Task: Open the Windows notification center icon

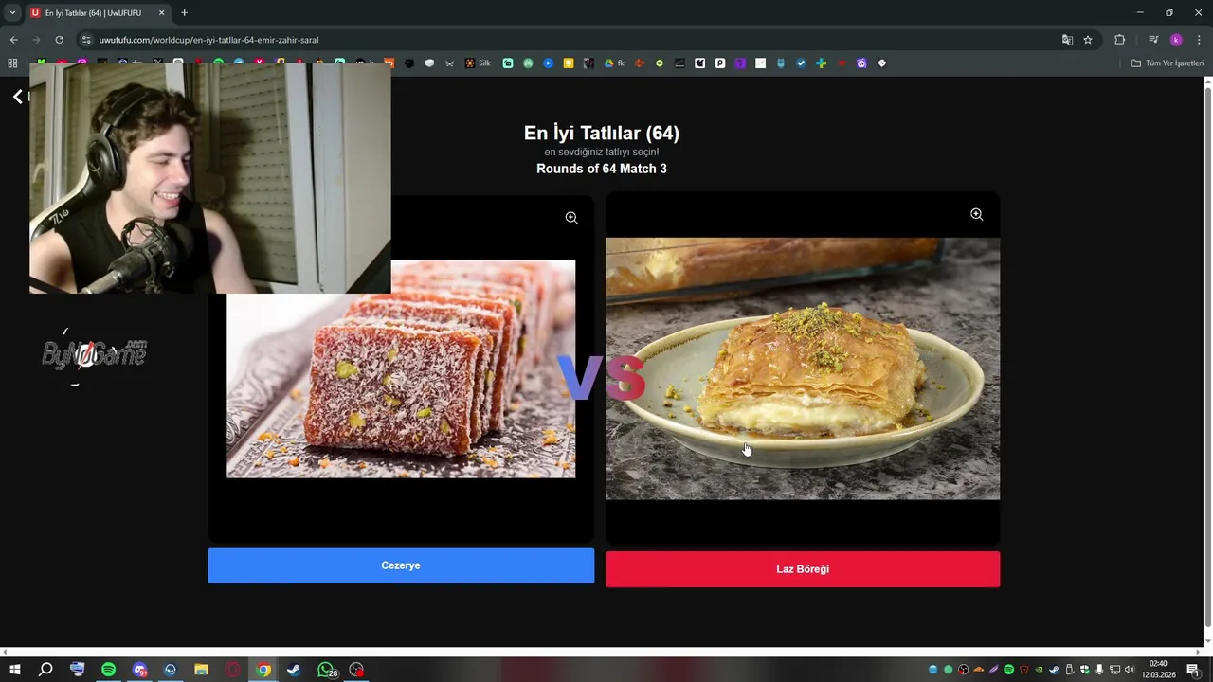Action: point(1193,670)
